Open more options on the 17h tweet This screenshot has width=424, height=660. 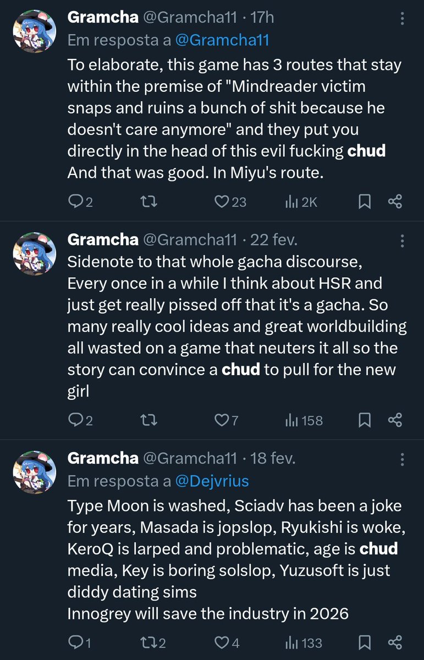pos(403,19)
